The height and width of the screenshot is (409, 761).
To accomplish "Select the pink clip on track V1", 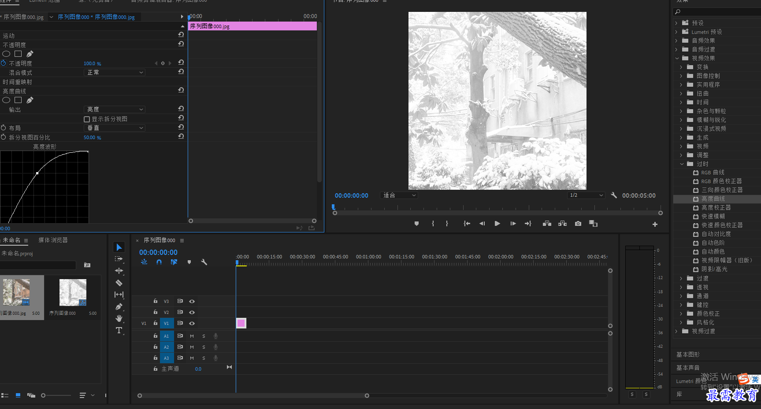I will [x=241, y=323].
